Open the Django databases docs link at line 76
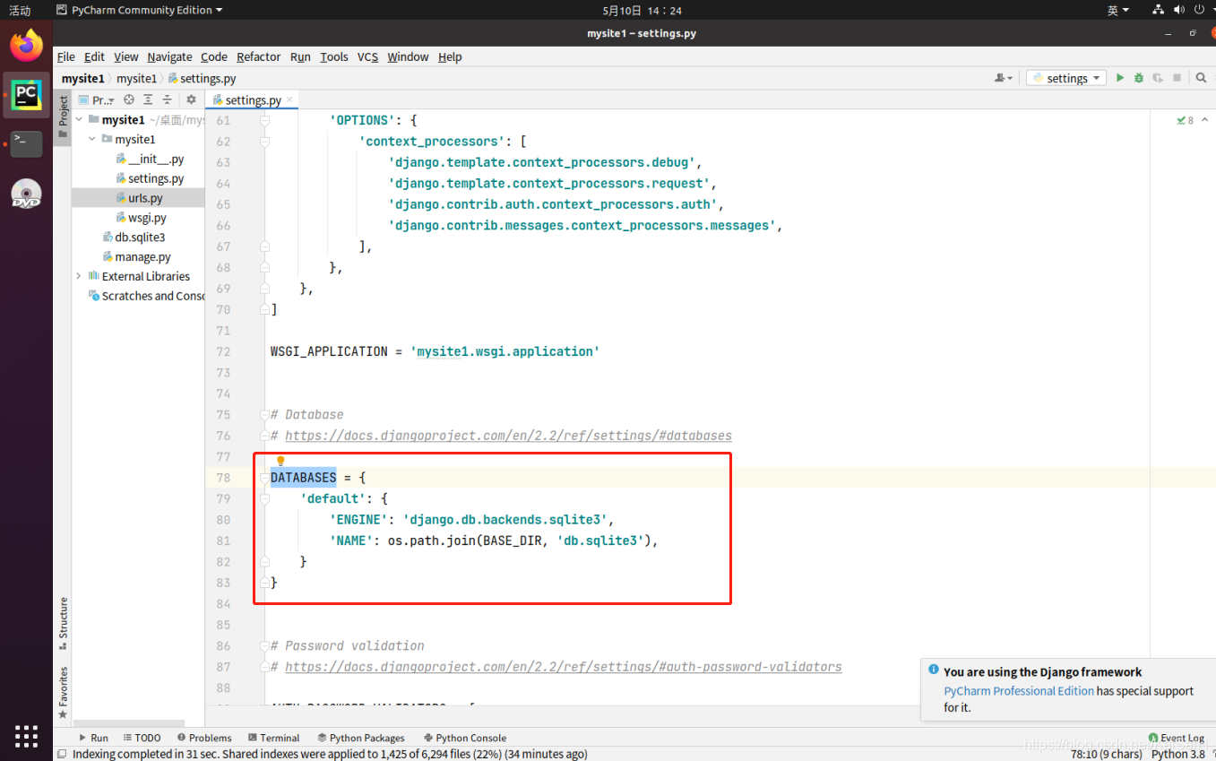The height and width of the screenshot is (761, 1216). pos(508,436)
